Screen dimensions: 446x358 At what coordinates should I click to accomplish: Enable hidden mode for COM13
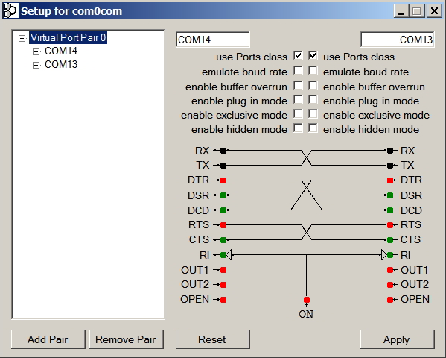tap(313, 128)
